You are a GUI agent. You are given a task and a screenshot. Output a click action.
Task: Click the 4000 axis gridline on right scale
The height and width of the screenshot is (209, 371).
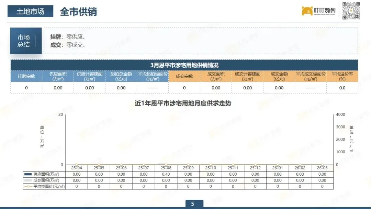(340, 114)
